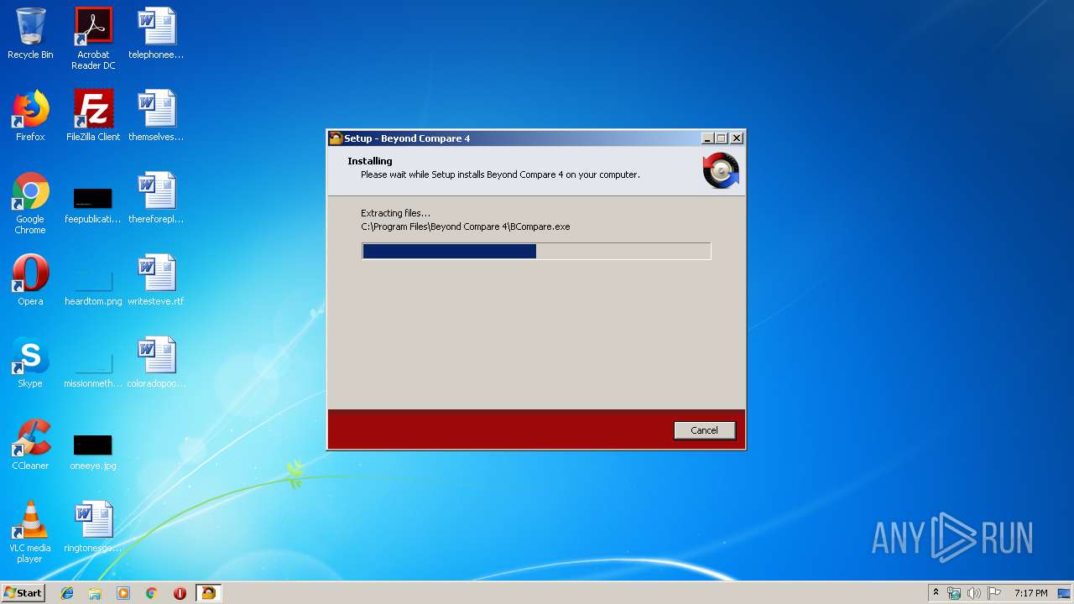This screenshot has height=604, width=1074.
Task: Launch the Skype desktop shortcut
Action: point(30,362)
